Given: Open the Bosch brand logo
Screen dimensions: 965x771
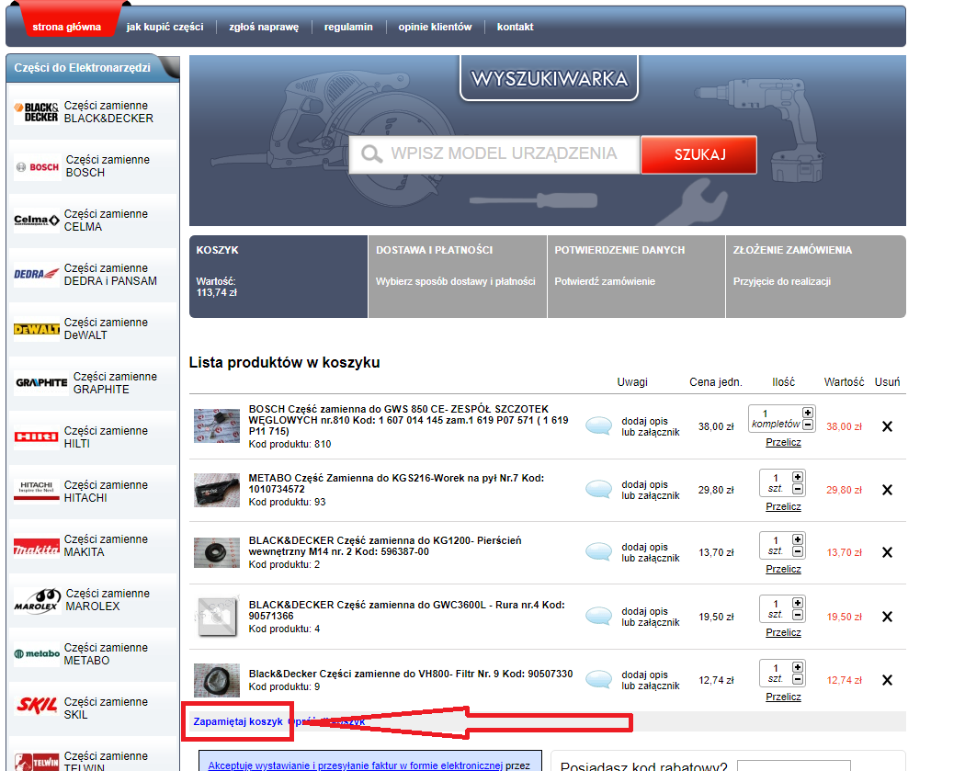Looking at the screenshot, I should point(38,166).
